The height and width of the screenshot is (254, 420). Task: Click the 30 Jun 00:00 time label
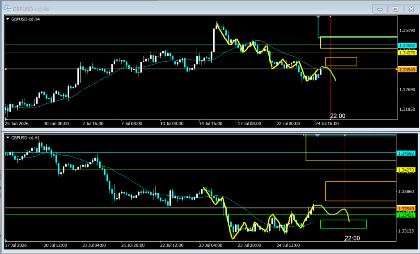click(56, 124)
